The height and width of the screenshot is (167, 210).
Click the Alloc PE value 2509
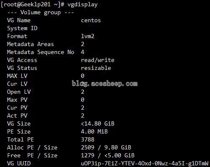[x=88, y=147]
